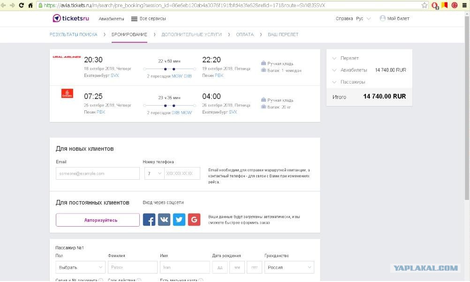Select the Бронирование step tab
The height and width of the screenshot is (282, 470).
pyautogui.click(x=129, y=35)
